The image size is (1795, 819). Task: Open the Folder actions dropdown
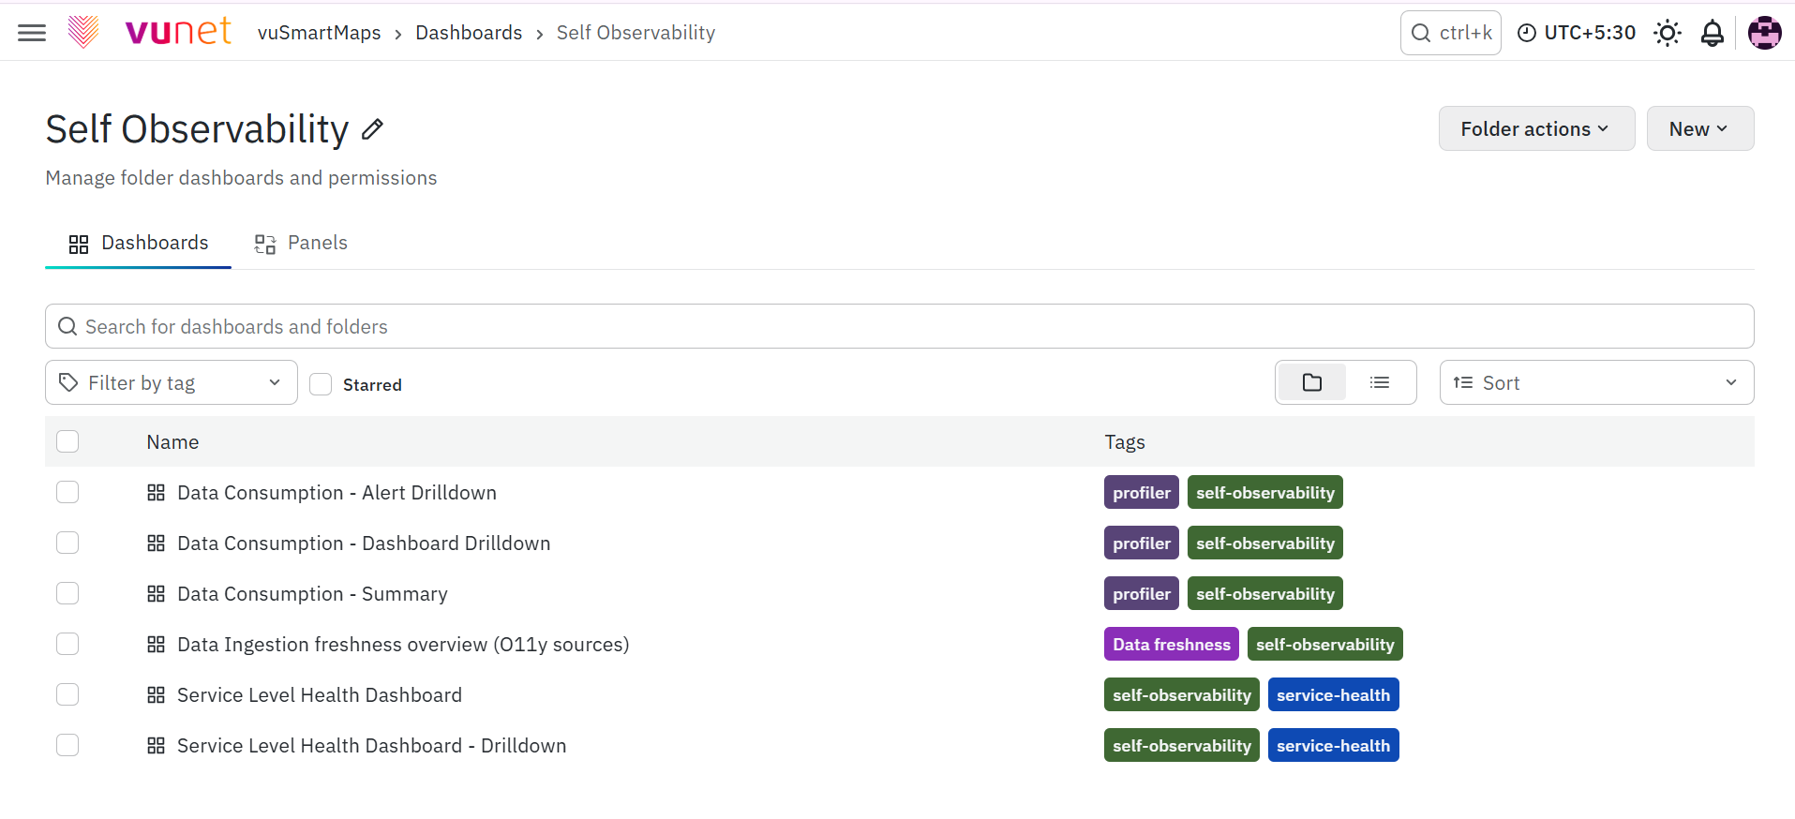(1536, 128)
